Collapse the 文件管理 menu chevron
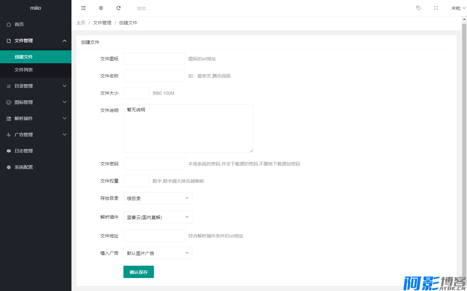Screen dimensions: 467x291 (65, 41)
